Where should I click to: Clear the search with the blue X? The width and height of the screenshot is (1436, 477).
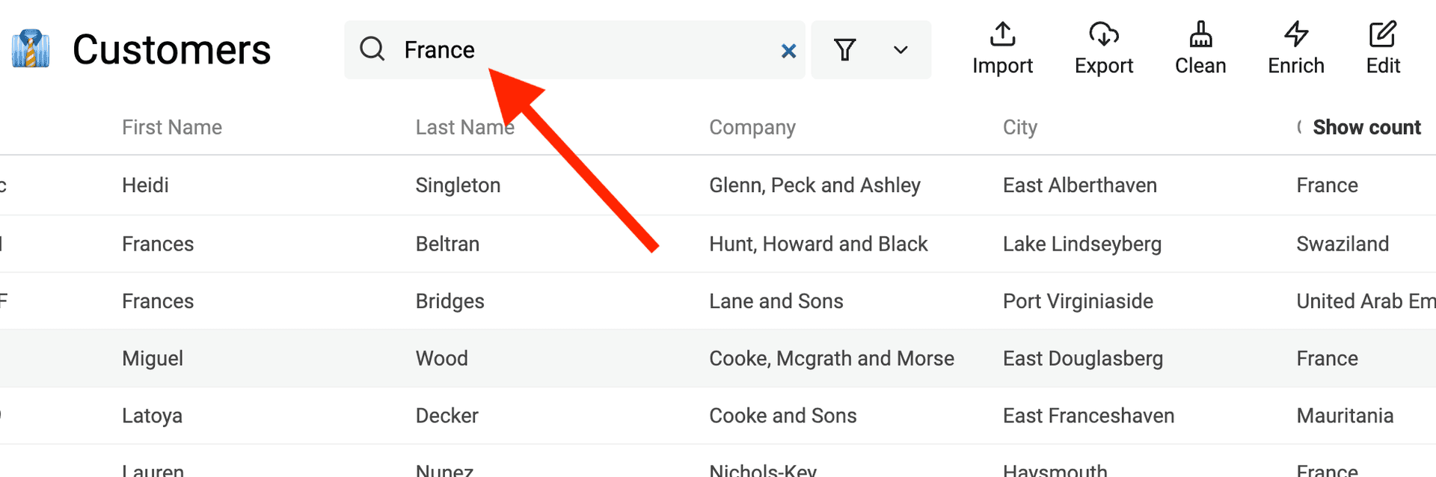point(788,51)
